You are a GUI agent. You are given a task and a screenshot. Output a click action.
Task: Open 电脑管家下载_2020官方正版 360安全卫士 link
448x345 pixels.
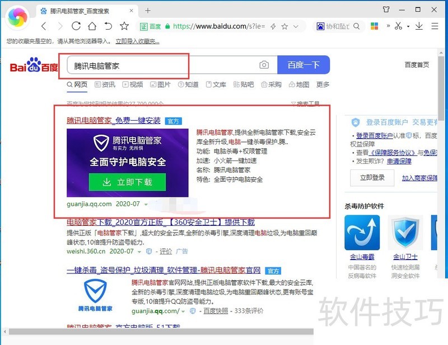pos(161,222)
